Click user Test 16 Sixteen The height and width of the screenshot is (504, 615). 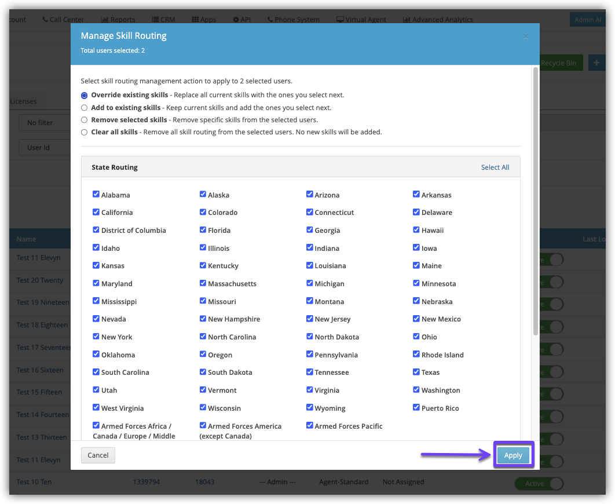tap(40, 370)
